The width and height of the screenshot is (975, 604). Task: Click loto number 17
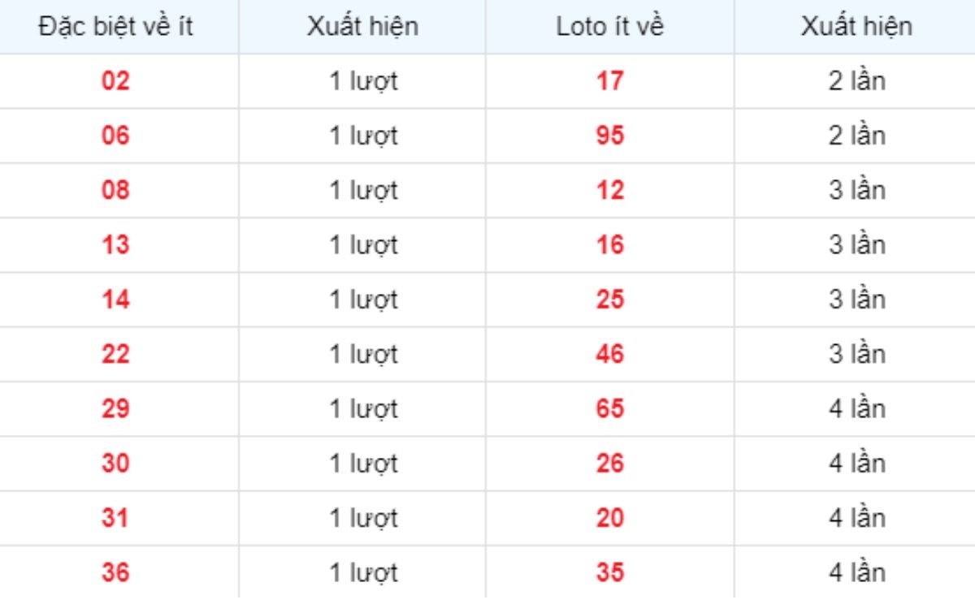[609, 81]
